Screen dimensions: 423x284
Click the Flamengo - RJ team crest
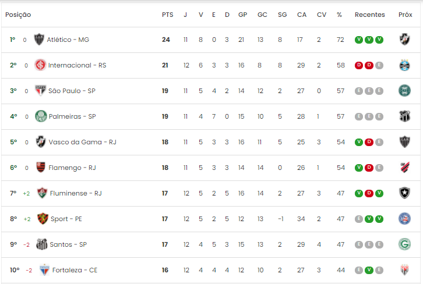pyautogui.click(x=41, y=168)
